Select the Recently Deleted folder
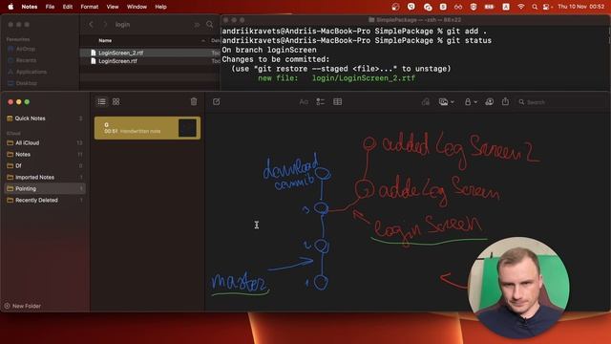 click(45, 200)
